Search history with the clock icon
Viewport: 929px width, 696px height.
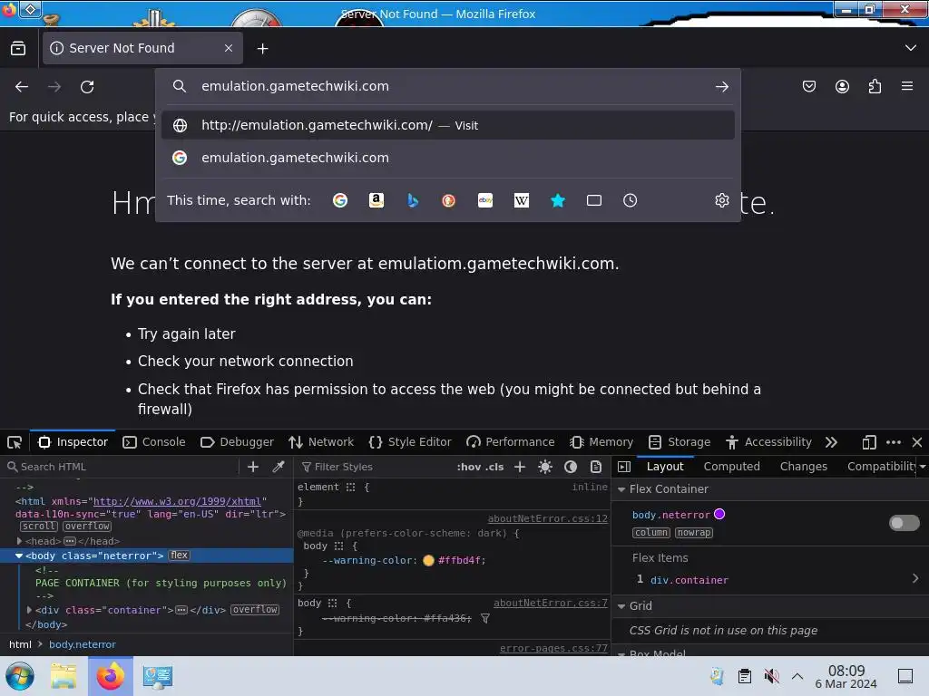tap(630, 200)
